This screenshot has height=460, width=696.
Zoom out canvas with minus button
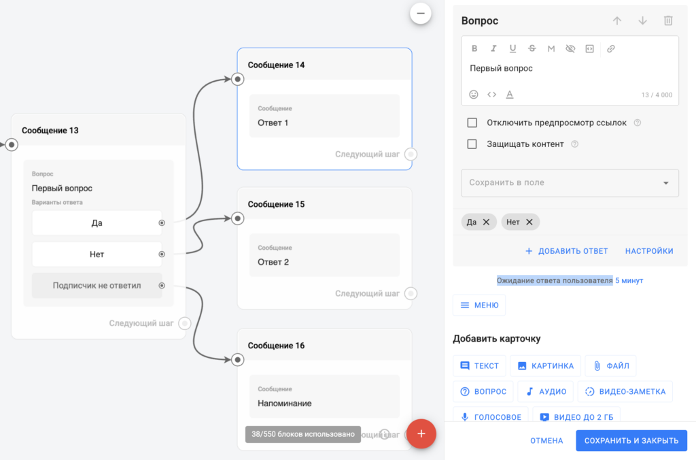tap(420, 13)
